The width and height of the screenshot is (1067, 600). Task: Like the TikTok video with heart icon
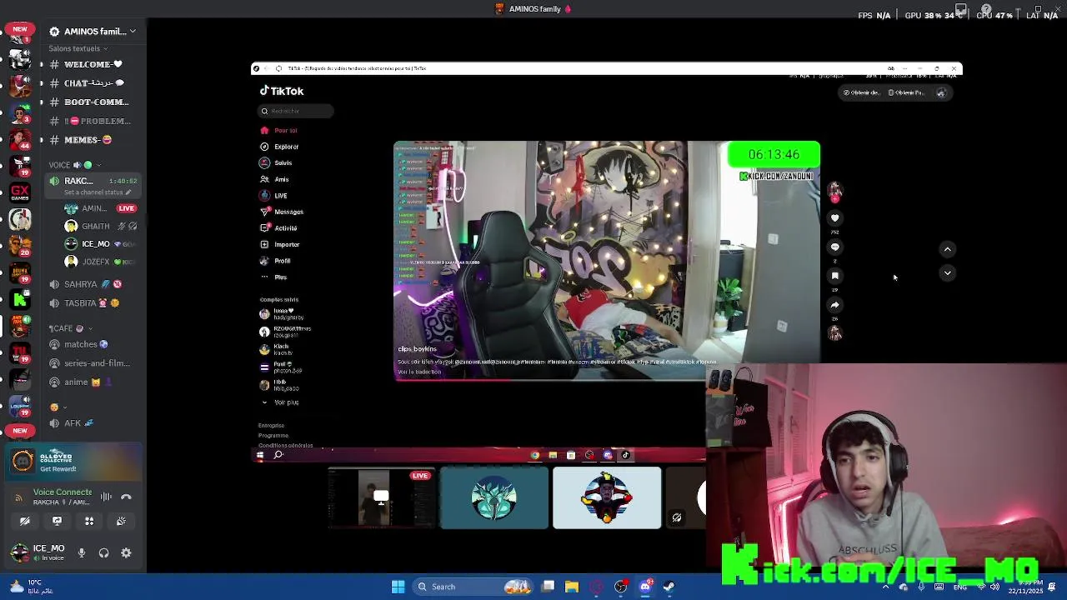click(834, 218)
